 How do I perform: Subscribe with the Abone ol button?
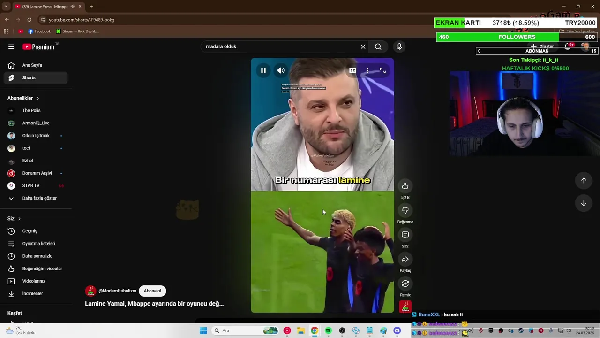152,291
